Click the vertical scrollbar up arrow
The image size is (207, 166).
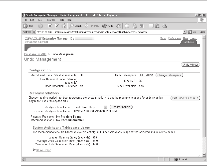click(204, 37)
